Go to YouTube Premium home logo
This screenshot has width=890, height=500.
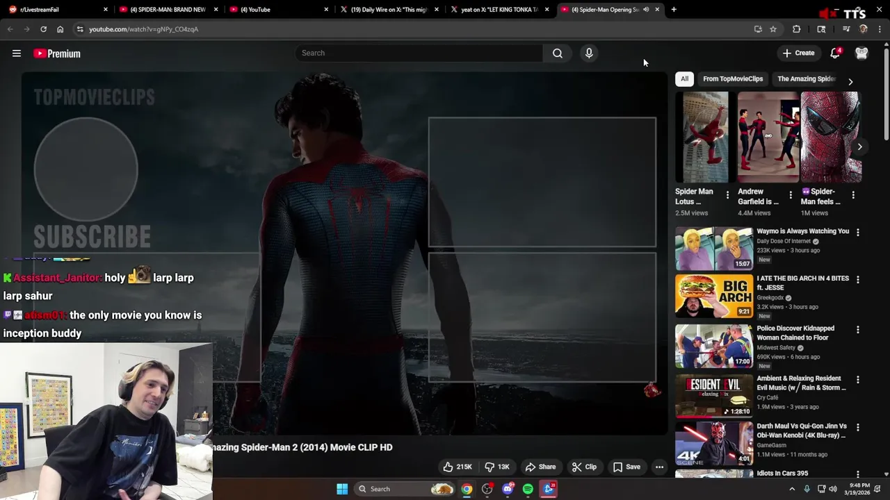click(57, 53)
